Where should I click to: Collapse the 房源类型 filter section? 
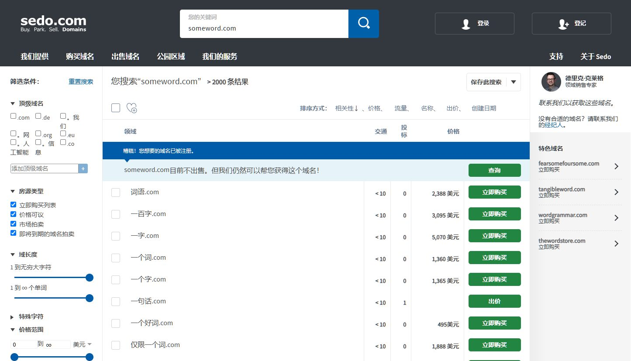[12, 192]
